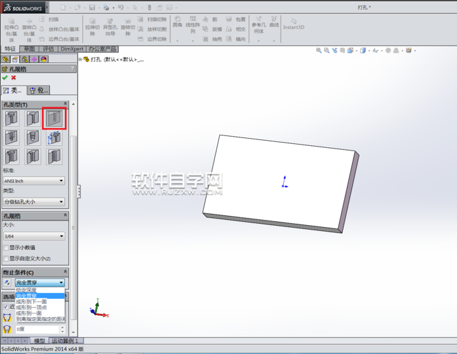Image resolution: width=457 pixels, height=354 pixels.
Task: Click the 线性阵列 linear pattern tool
Action: click(x=193, y=25)
